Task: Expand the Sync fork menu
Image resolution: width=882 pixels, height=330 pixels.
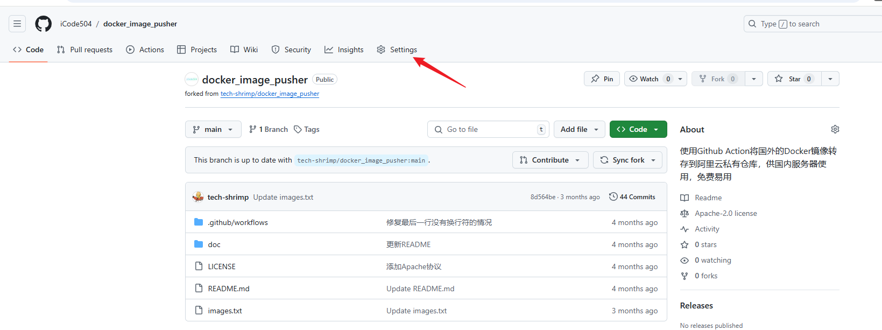Action: [x=627, y=160]
